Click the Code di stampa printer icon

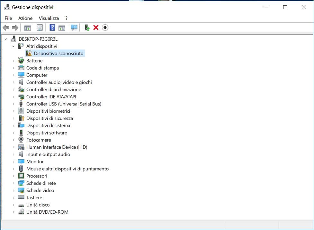coord(21,68)
